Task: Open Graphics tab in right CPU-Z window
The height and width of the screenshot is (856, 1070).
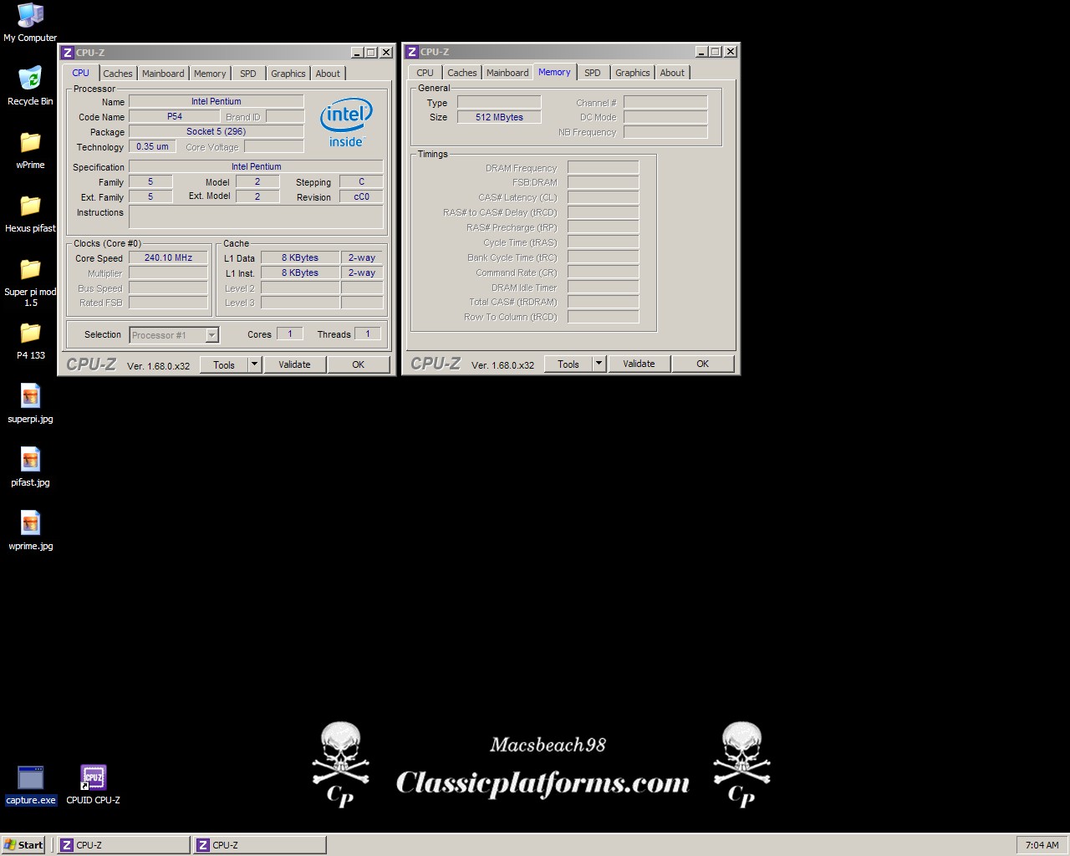Action: coord(633,73)
